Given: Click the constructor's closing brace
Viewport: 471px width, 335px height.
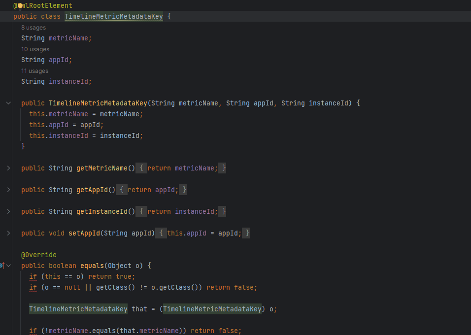Looking at the screenshot, I should click(23, 146).
